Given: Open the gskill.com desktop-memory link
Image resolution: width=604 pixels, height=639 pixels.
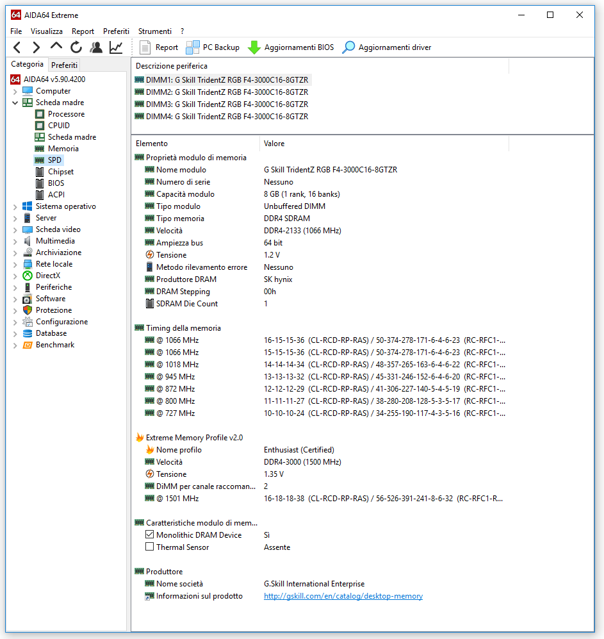Looking at the screenshot, I should coord(343,596).
